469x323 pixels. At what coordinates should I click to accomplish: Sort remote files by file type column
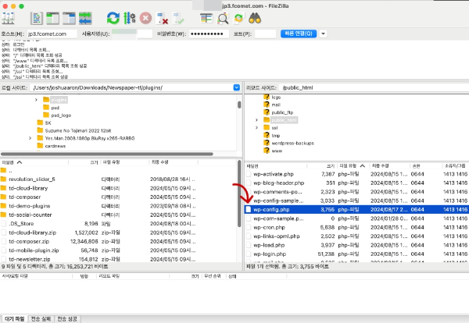353,165
